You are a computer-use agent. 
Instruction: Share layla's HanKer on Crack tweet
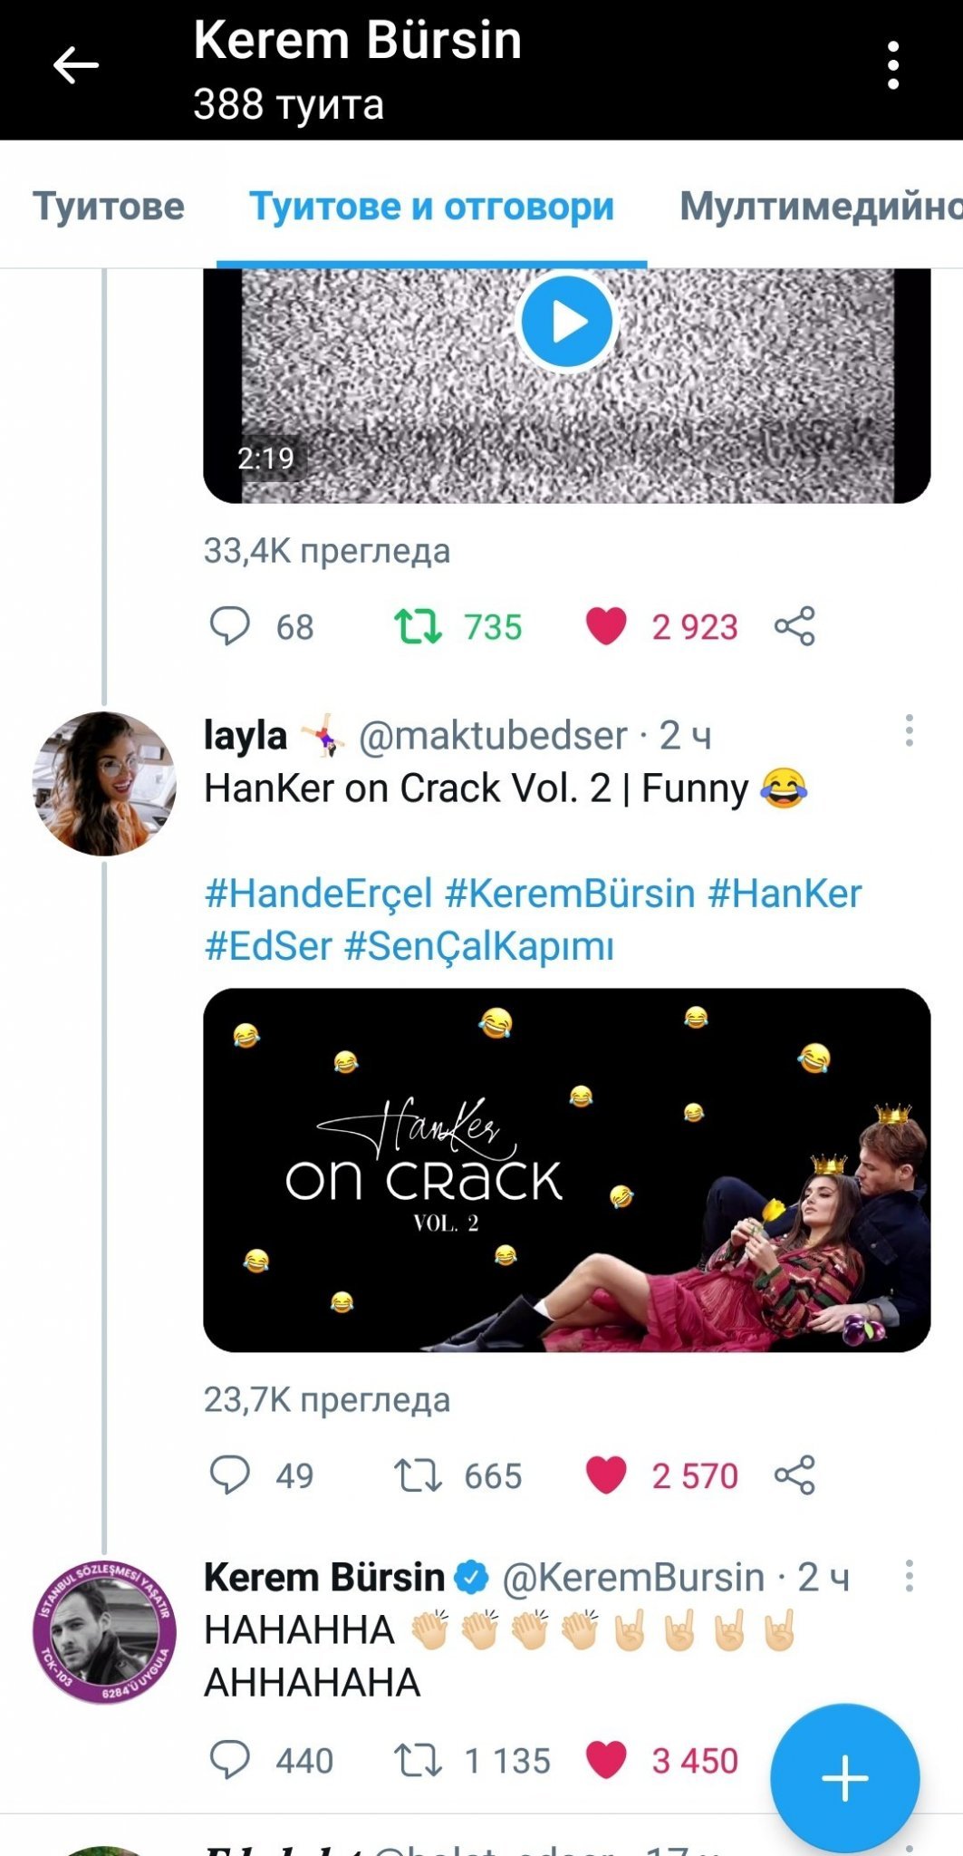tap(794, 1474)
